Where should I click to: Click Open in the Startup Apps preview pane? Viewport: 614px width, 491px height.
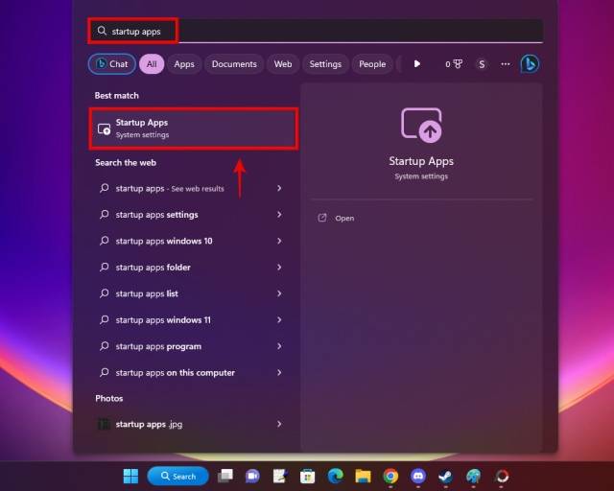click(344, 219)
